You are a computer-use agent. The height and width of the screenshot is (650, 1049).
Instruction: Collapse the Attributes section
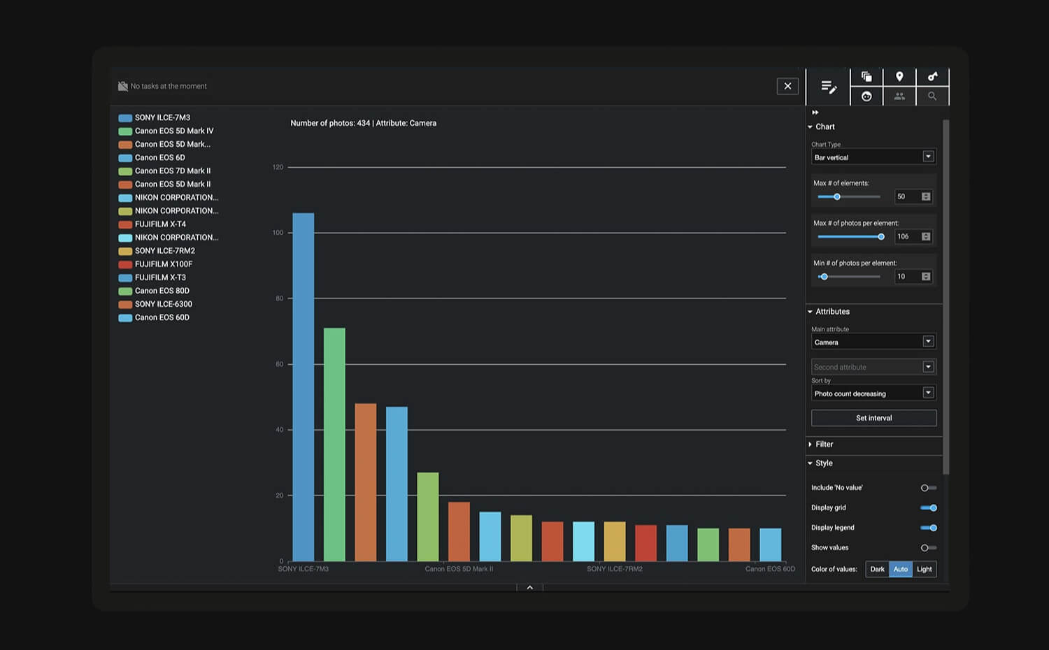click(811, 312)
